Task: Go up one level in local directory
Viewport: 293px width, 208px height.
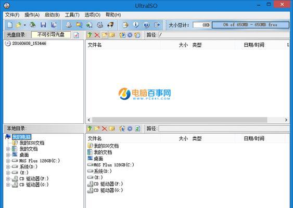Action: click(90, 128)
